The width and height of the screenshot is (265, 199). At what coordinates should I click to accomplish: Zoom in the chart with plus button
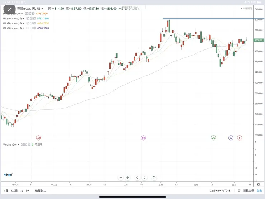pyautogui.click(x=128, y=178)
